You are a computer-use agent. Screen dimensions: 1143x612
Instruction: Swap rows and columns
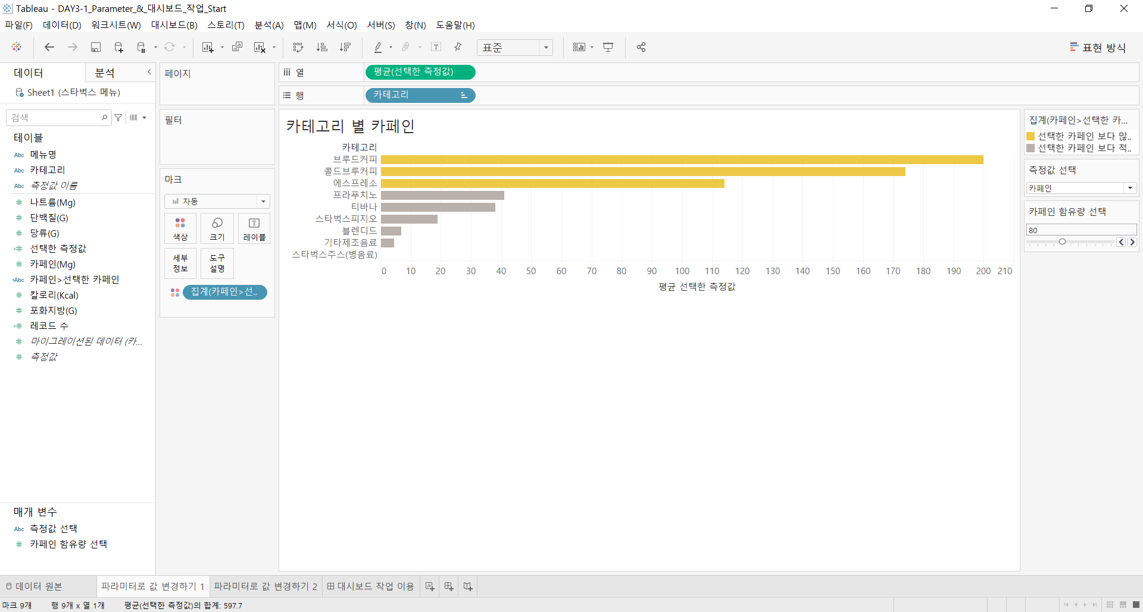298,47
